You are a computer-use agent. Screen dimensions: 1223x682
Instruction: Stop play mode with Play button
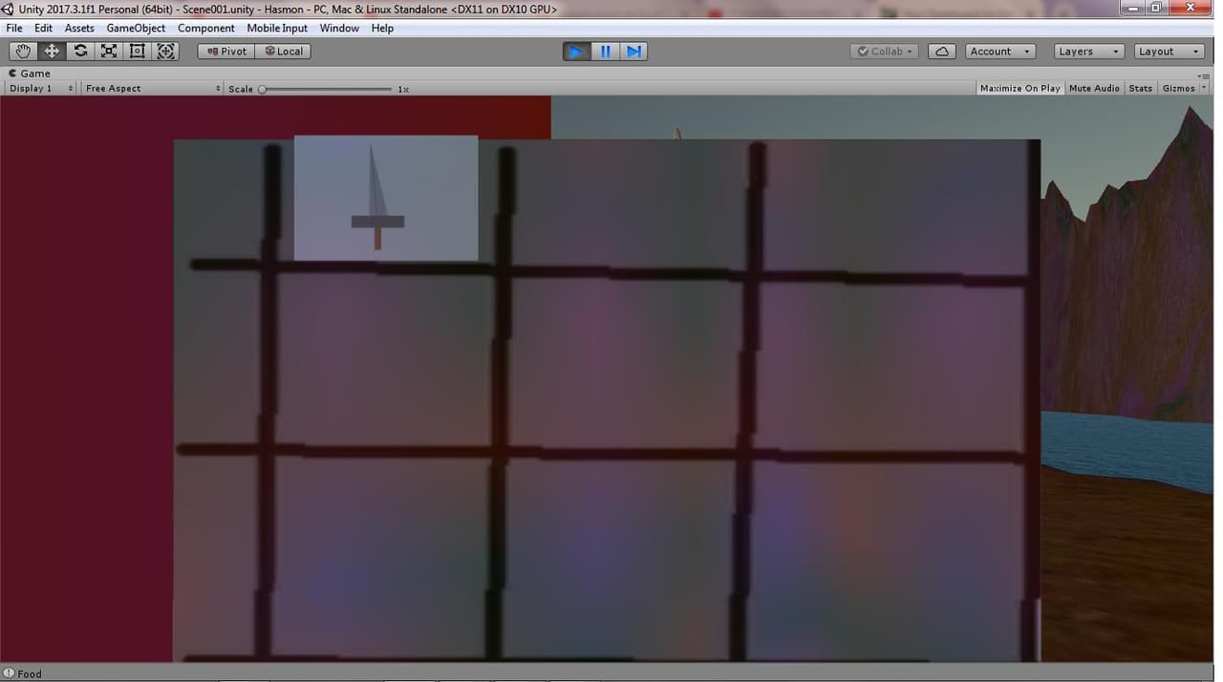tap(576, 52)
